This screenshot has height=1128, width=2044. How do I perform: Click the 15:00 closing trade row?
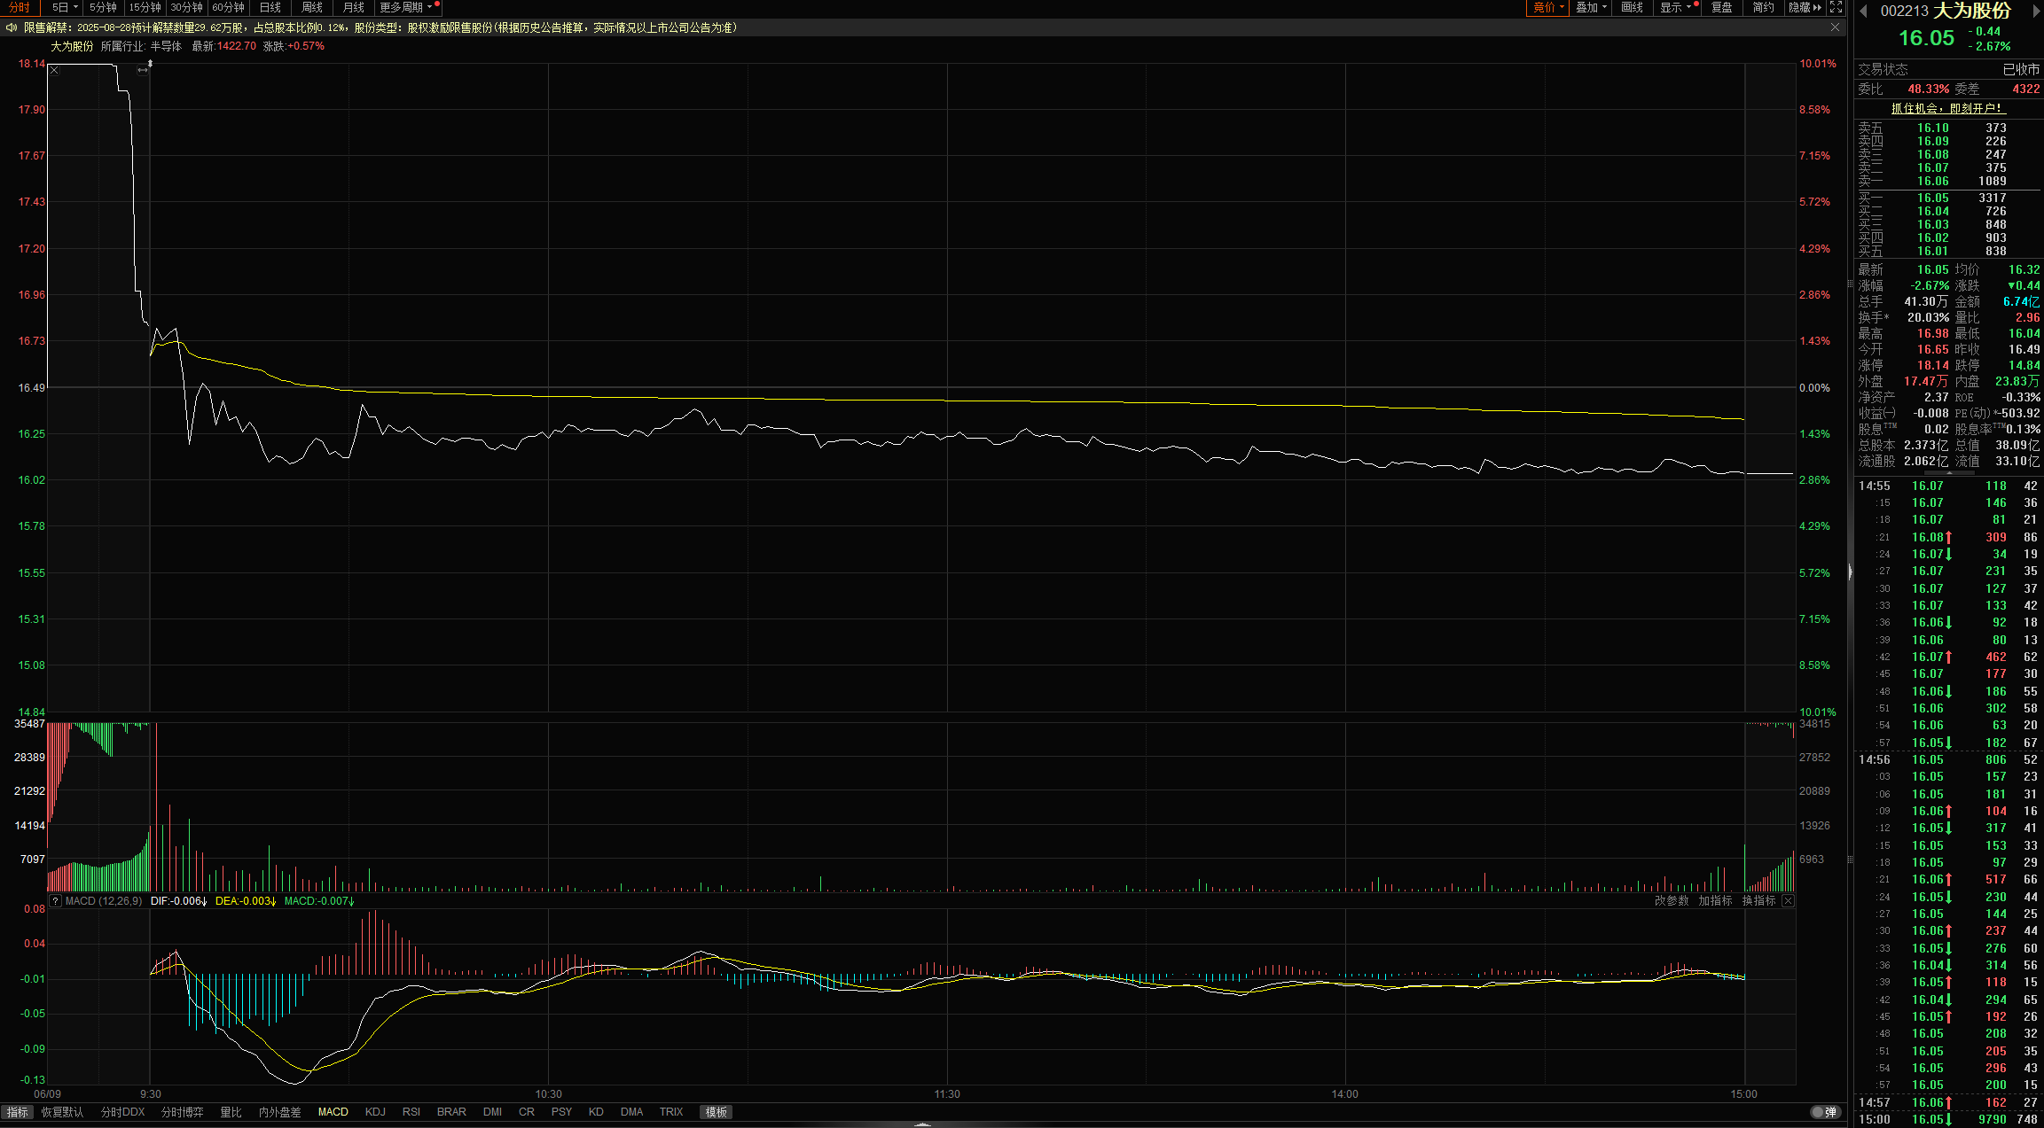click(1949, 1119)
